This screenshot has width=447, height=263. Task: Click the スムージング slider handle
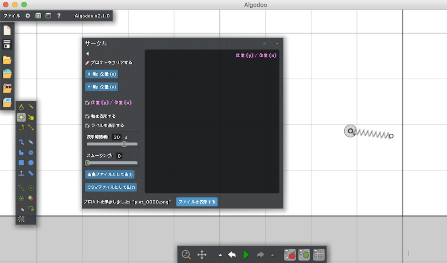click(x=88, y=163)
